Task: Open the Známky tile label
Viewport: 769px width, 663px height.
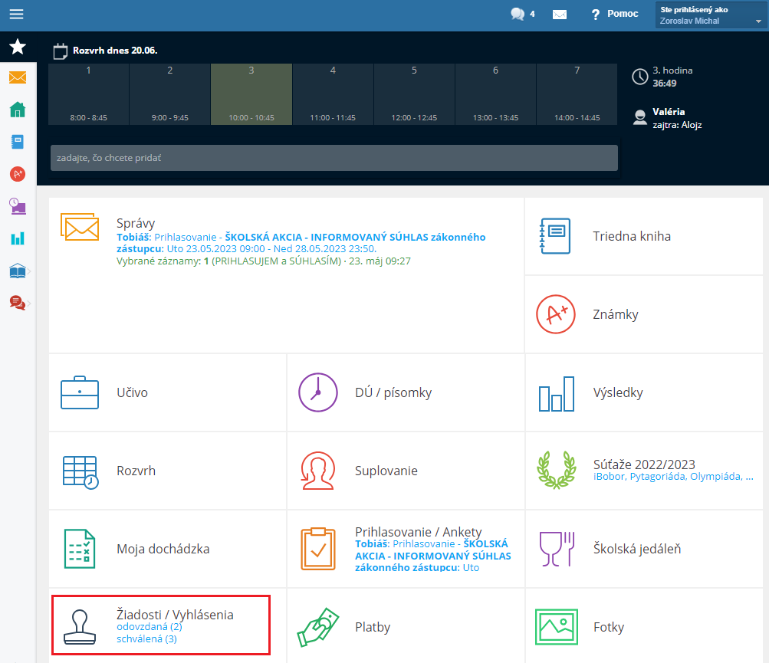Action: coord(616,314)
